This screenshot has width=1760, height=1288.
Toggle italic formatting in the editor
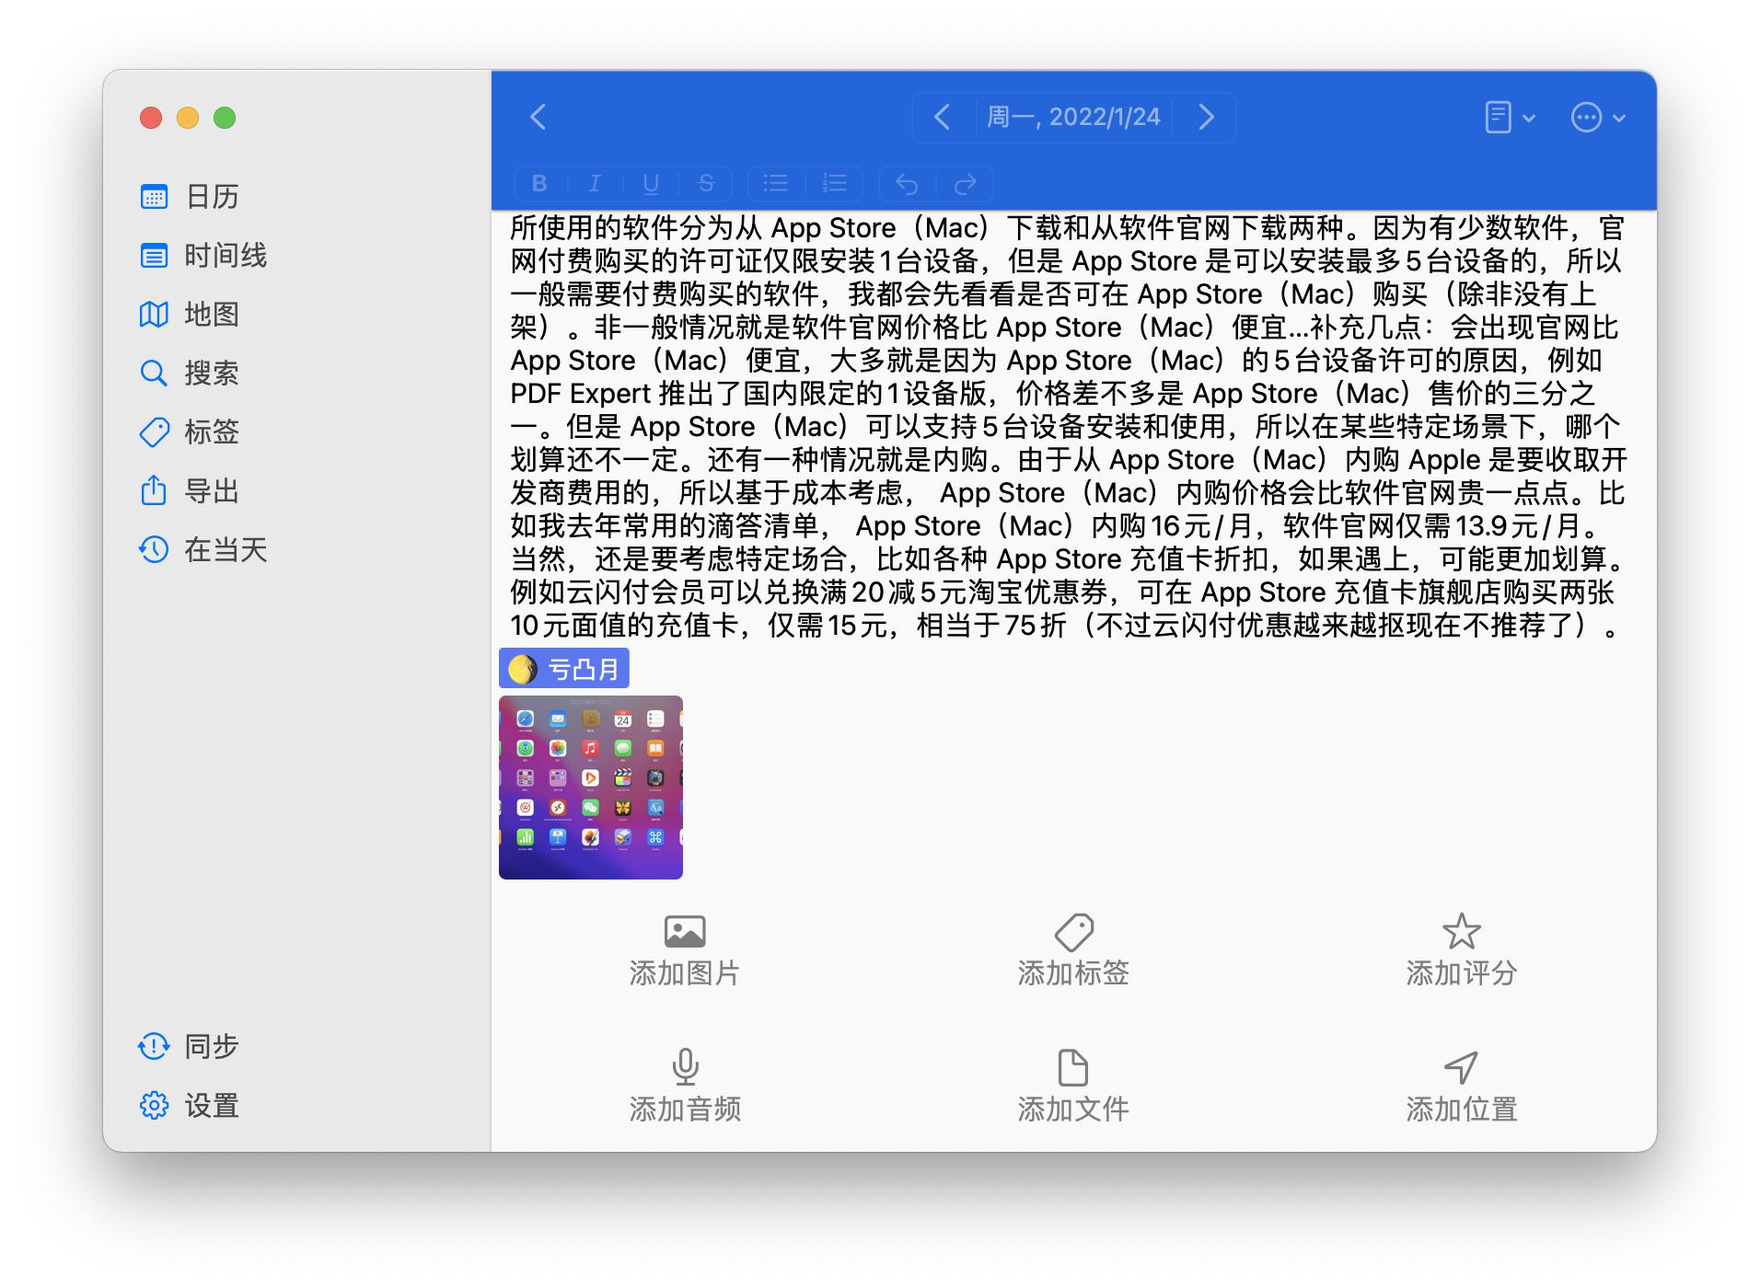coord(595,183)
